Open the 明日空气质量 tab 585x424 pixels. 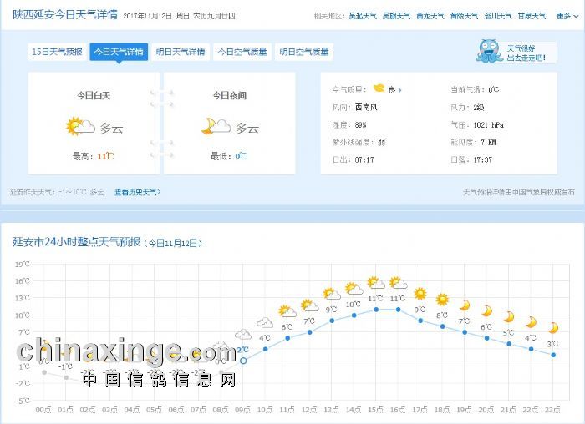pyautogui.click(x=304, y=52)
